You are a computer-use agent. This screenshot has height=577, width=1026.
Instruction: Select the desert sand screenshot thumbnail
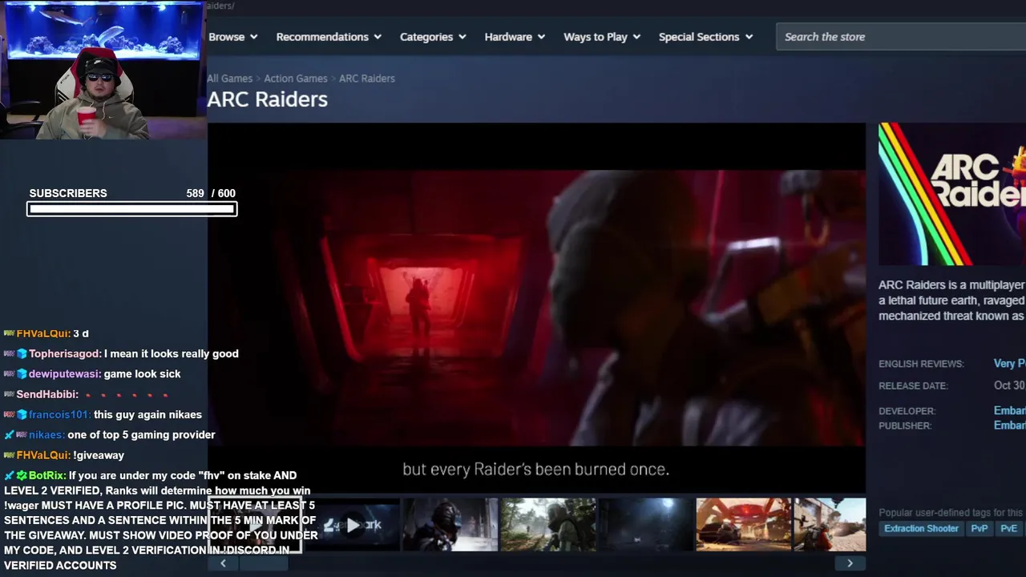tap(830, 525)
